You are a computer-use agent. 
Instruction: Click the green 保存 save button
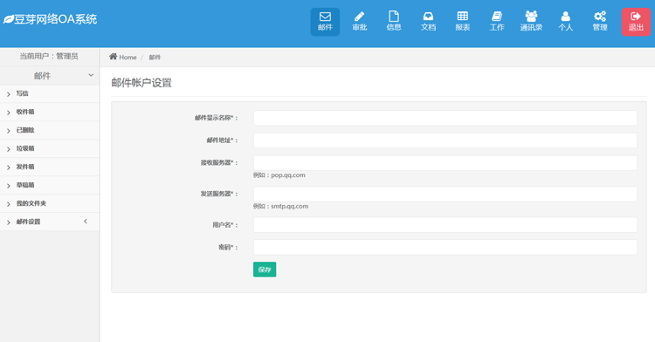point(265,270)
